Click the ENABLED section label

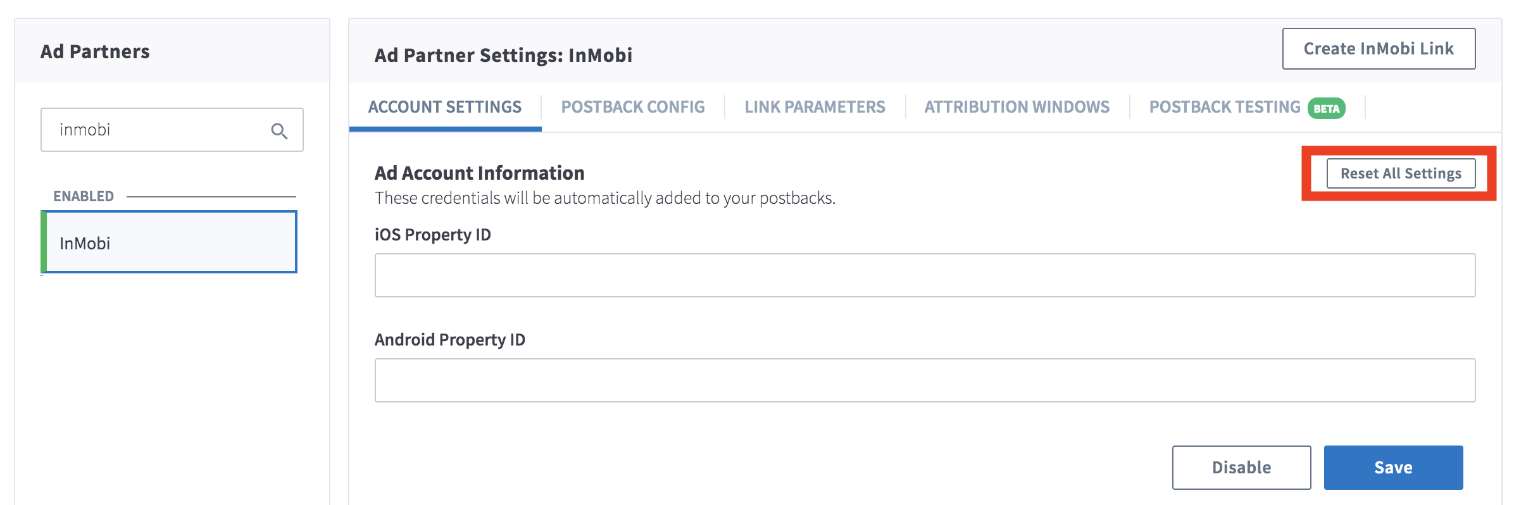pyautogui.click(x=84, y=196)
